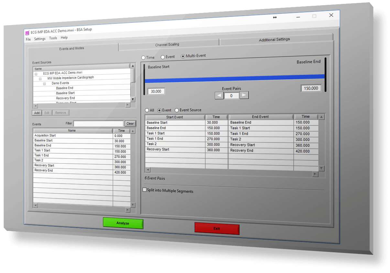The width and height of the screenshot is (390, 273).
Task: Select Baseline End in Event Sources tree
Action: [x=65, y=88]
